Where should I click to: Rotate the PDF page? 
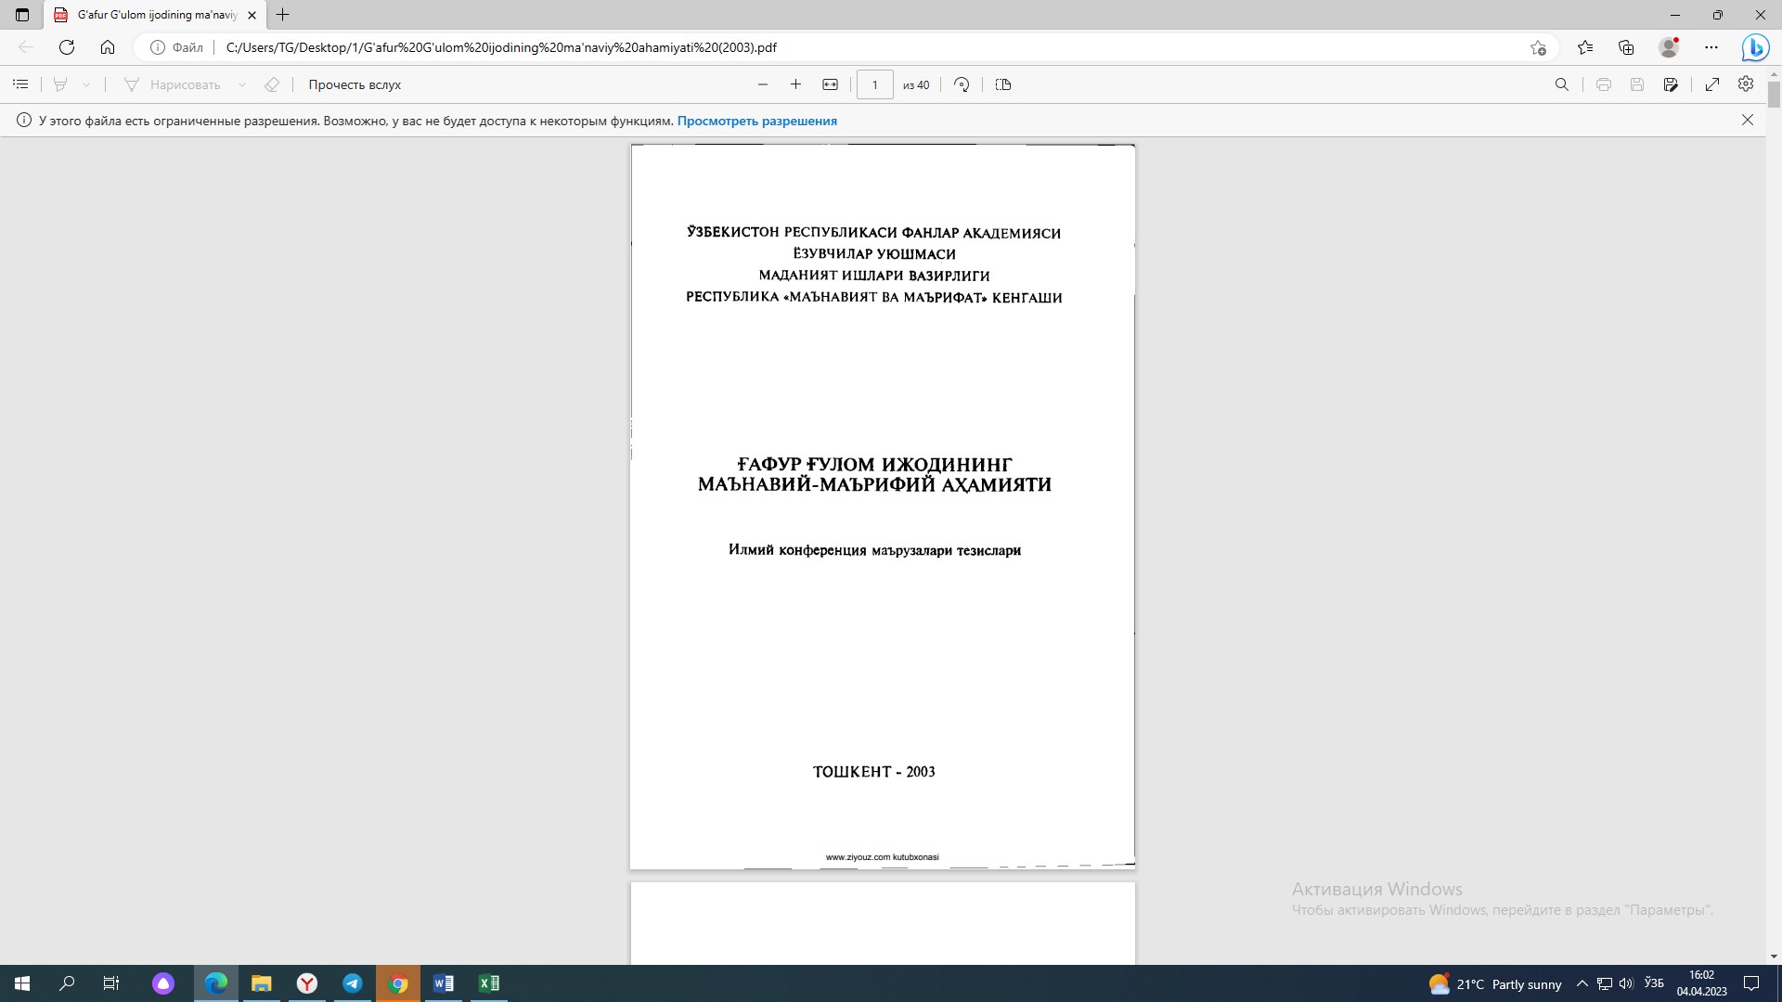tap(962, 84)
